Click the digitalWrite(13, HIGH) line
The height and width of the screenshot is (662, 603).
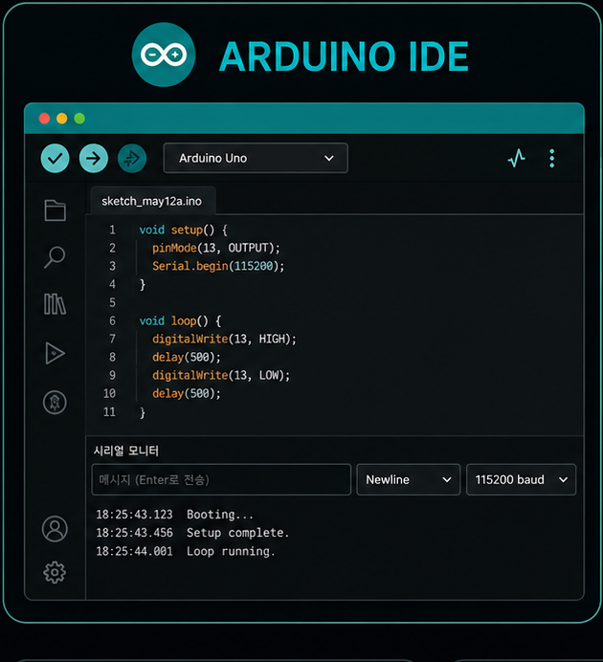point(224,339)
